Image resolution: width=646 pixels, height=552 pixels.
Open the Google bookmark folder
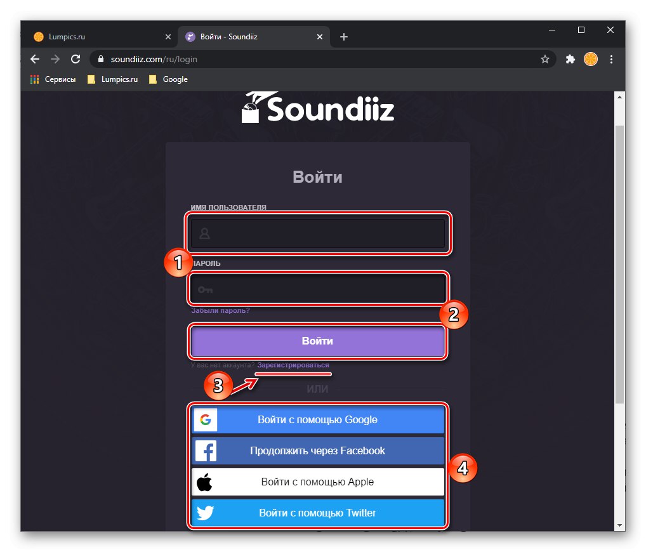click(168, 79)
